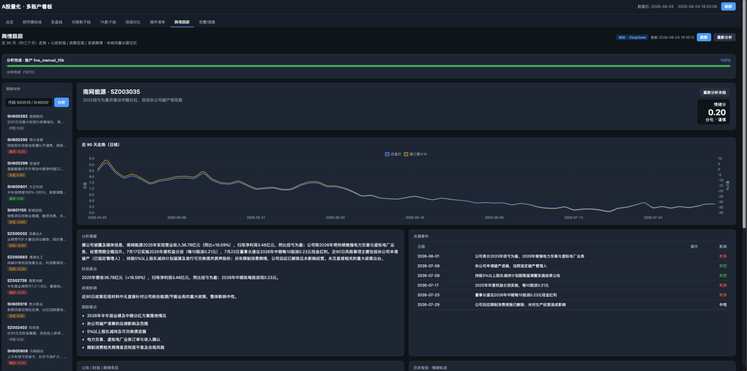Switch to the 总览 tab
747x371 pixels.
[x=10, y=22]
